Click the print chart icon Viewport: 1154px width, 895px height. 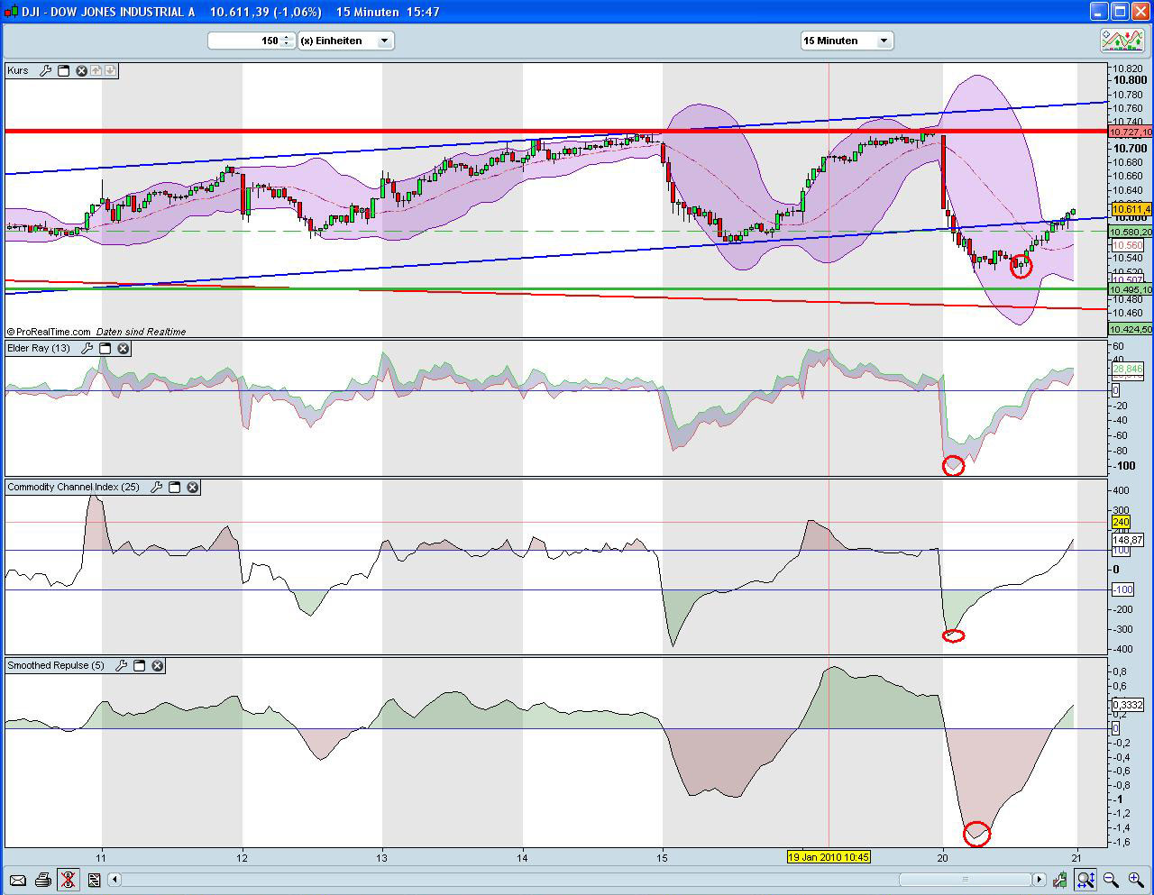point(42,880)
